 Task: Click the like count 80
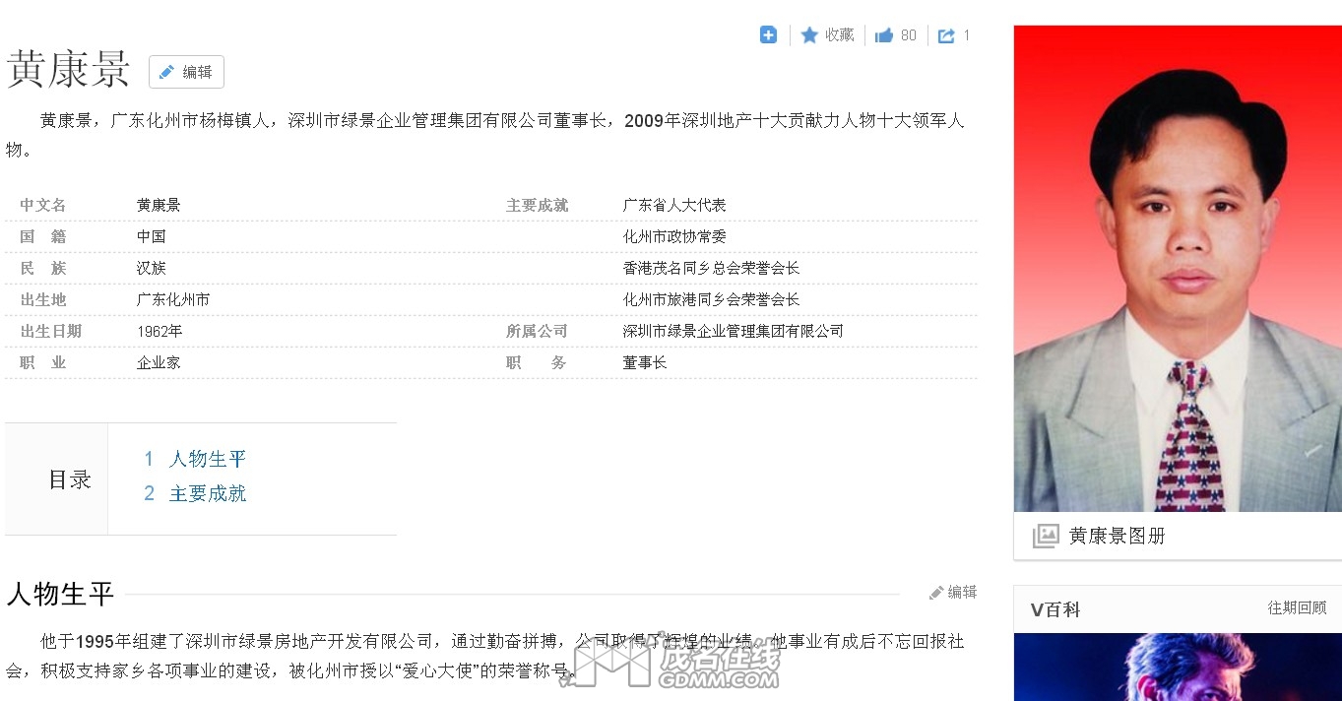908,35
